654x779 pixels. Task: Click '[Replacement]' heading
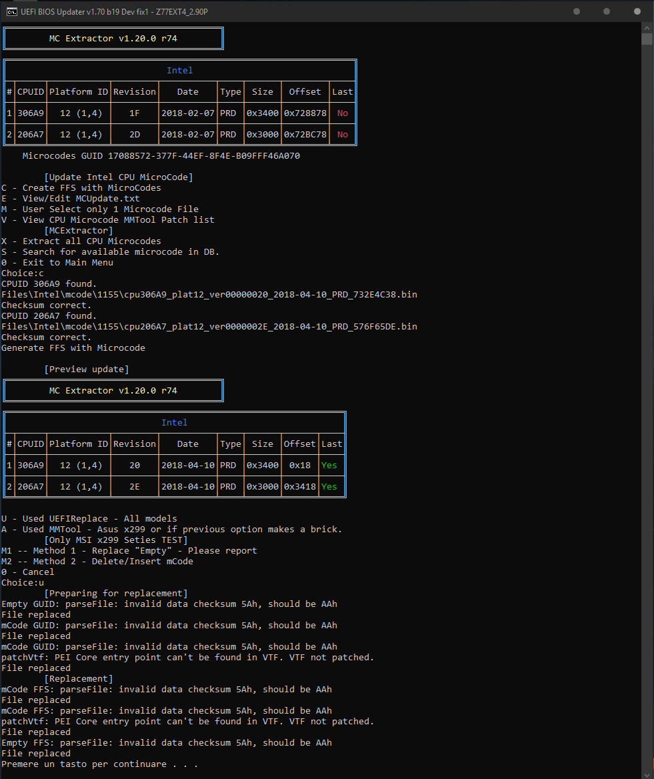(79, 679)
